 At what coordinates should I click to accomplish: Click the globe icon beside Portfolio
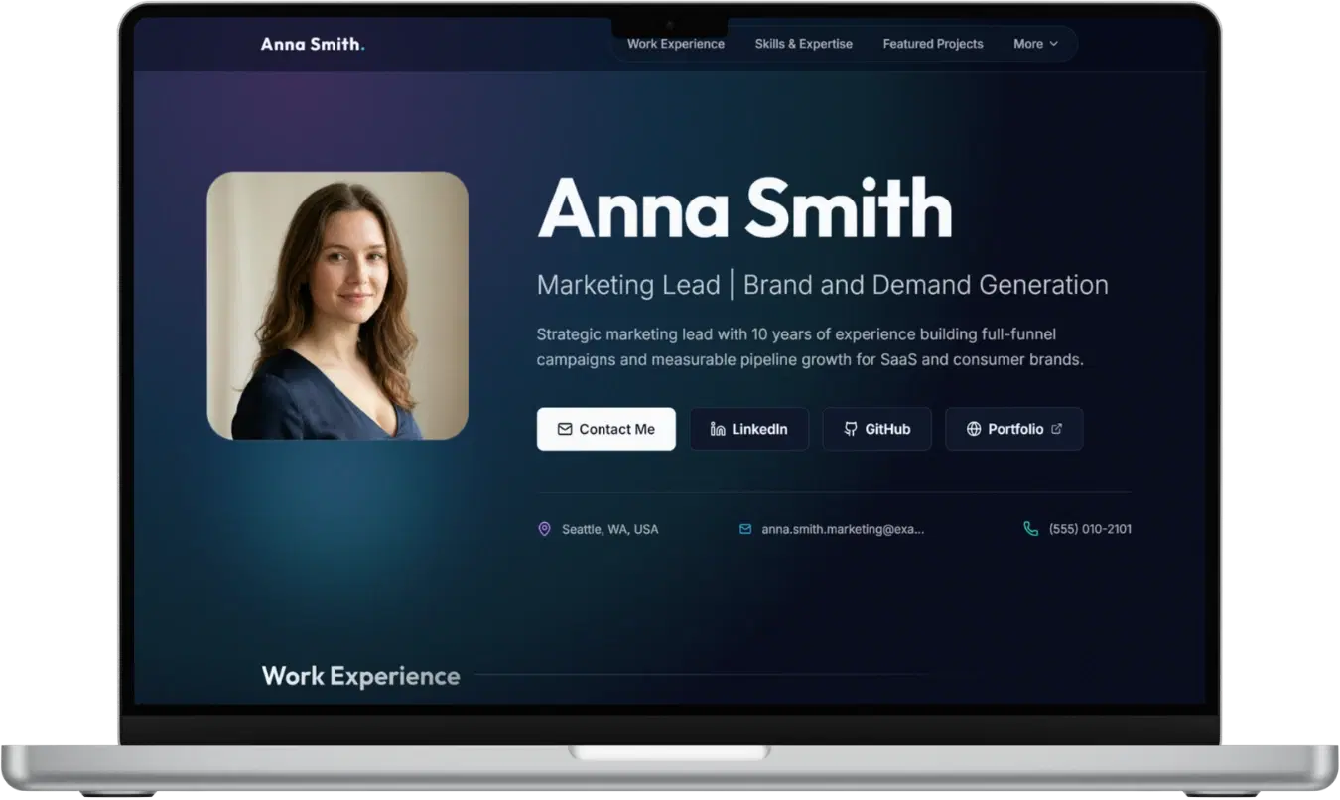(x=974, y=429)
